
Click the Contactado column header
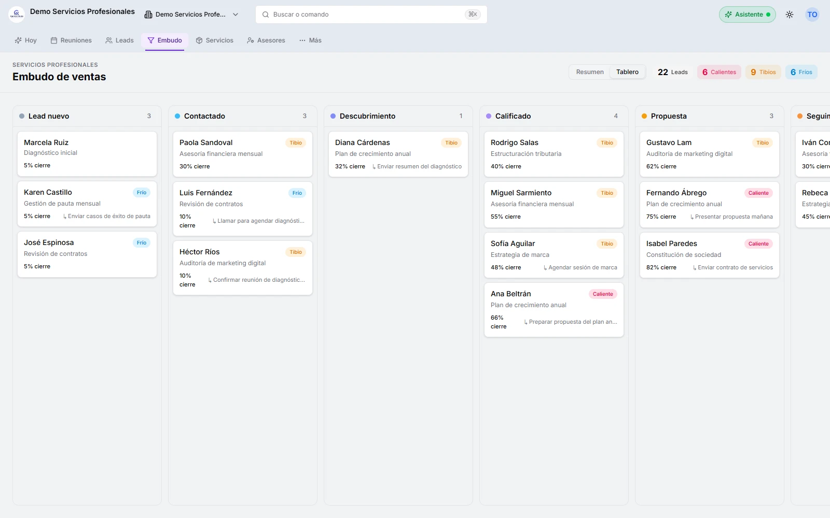pyautogui.click(x=243, y=116)
